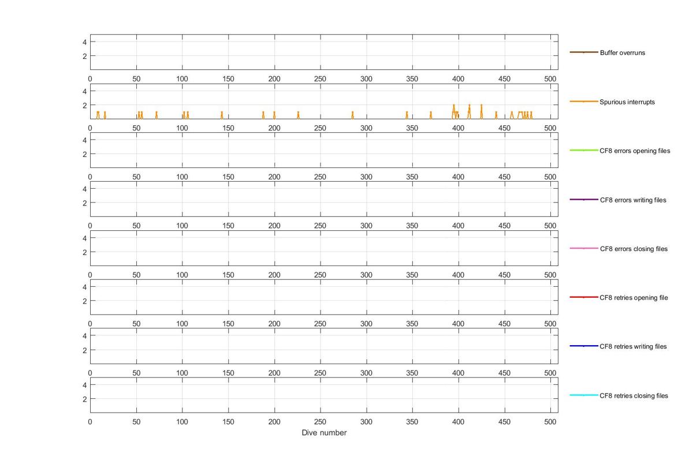Click the orange Spurious interrupts legend line
This screenshot has width=693, height=464.
pos(583,102)
